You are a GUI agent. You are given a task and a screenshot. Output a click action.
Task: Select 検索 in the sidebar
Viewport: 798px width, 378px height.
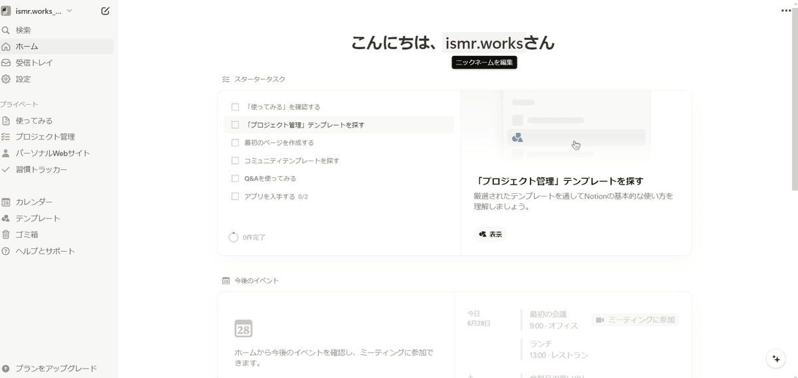(57, 31)
